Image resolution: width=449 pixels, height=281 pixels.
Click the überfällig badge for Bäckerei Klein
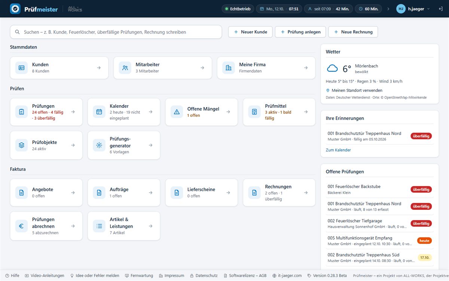pos(421,190)
